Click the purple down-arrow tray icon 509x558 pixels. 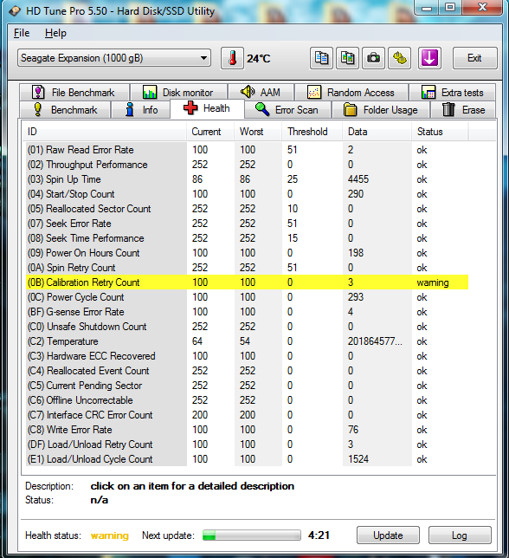[x=429, y=58]
